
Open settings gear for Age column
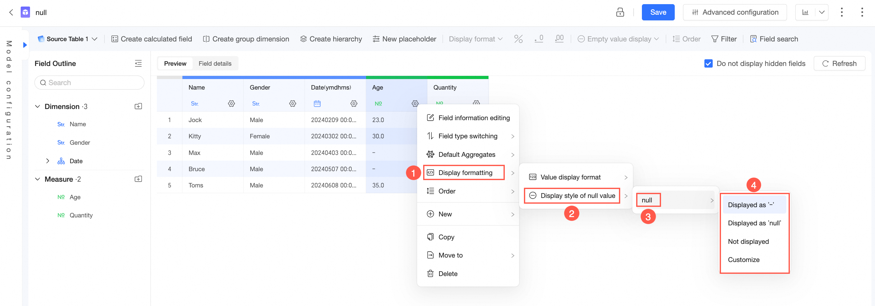(415, 104)
